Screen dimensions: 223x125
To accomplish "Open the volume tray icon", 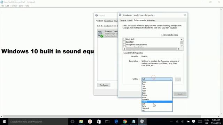I will point(183,122).
